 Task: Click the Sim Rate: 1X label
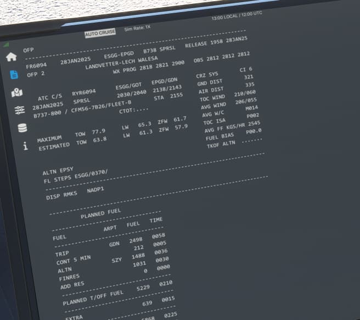tap(137, 28)
